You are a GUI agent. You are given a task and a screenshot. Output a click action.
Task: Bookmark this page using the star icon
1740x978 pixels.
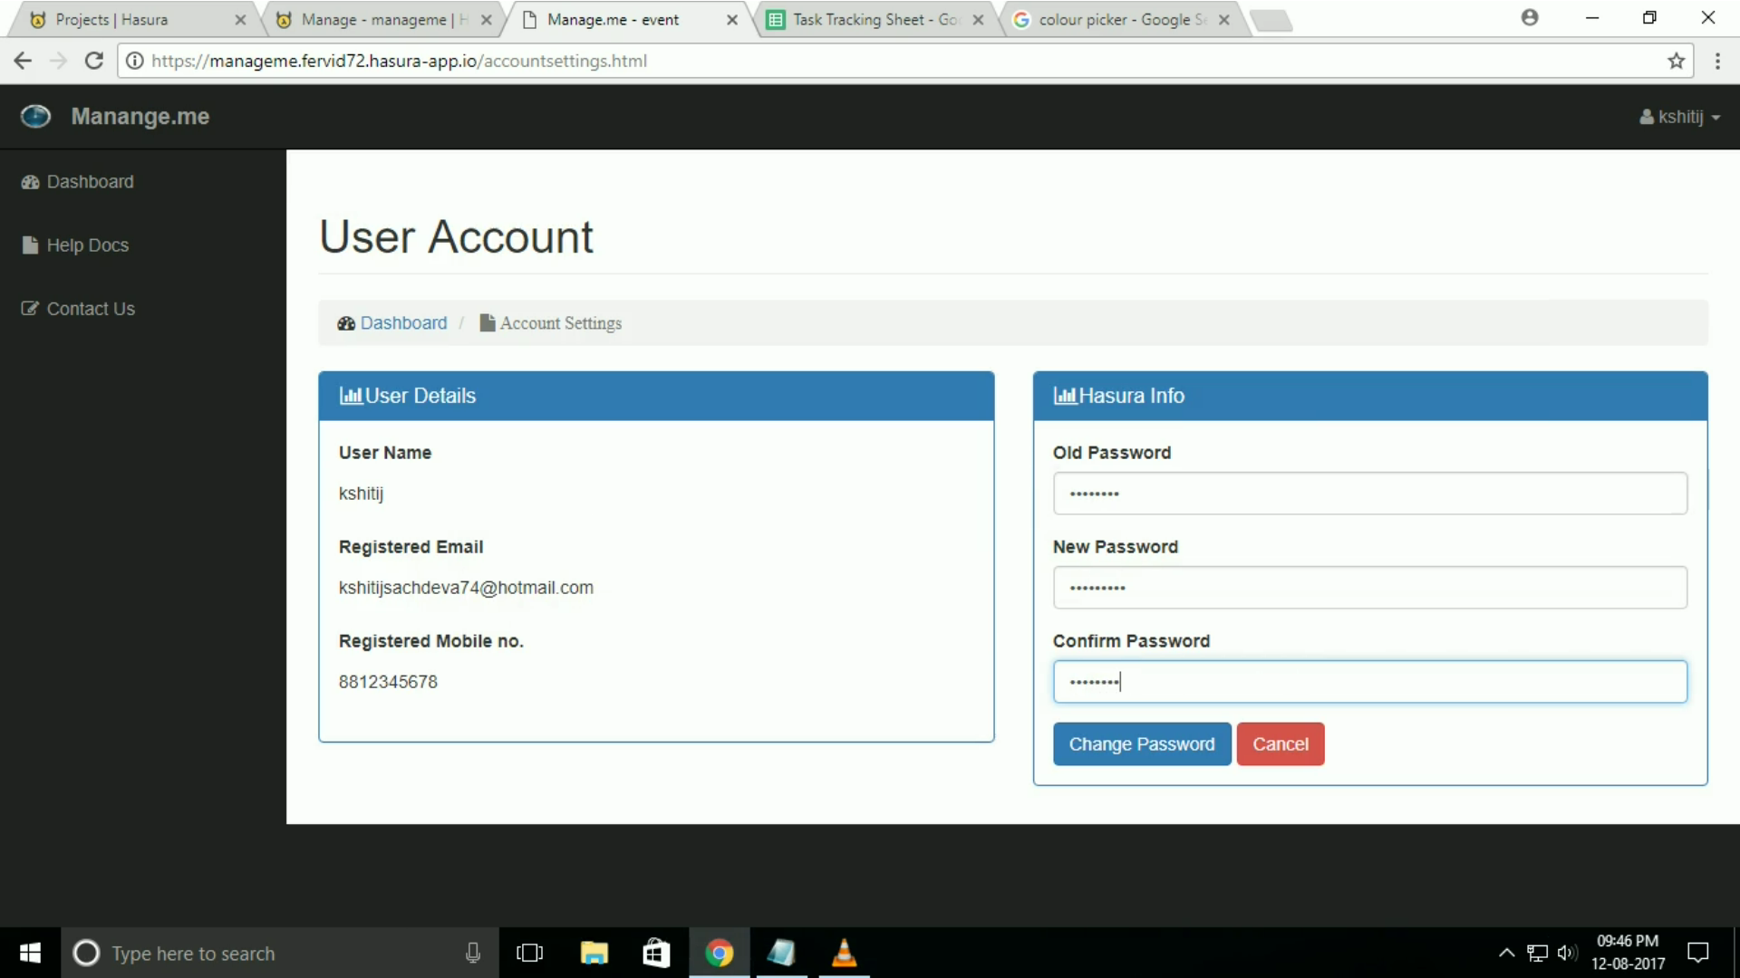tap(1676, 61)
